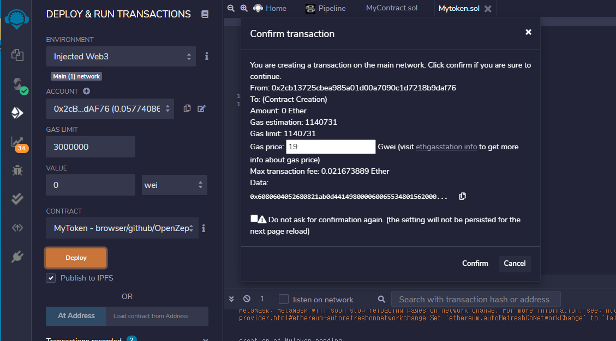
Task: Switch to the MyContract.sol tab
Action: pos(392,8)
